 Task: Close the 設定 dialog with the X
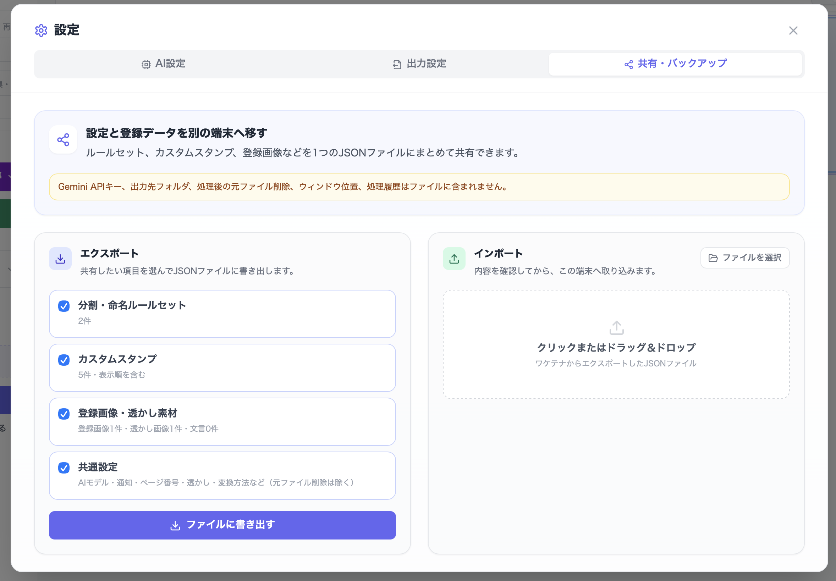(793, 31)
